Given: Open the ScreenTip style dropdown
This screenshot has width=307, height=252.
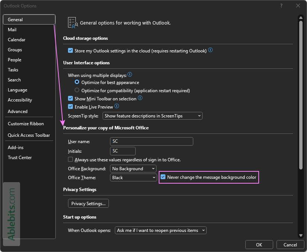Looking at the screenshot, I should (x=152, y=116).
